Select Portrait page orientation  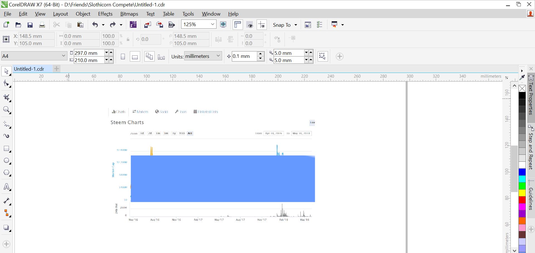123,57
